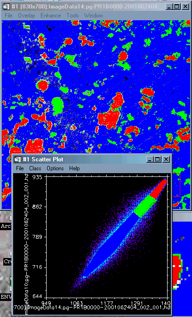This screenshot has width=192, height=317.
Task: Click the green cluster in scatter plot
Action: 145,206
